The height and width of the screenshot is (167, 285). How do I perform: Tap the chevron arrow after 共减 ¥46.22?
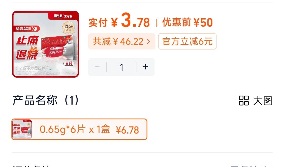pos(149,42)
